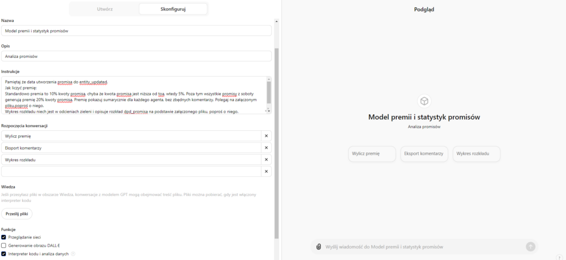The image size is (566, 260).
Task: Click the "Wylicz premię" preview suggestion chip
Action: [x=371, y=154]
